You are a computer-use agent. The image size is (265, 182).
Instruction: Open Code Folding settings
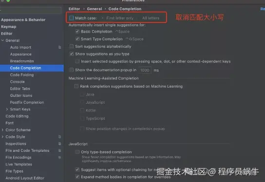click(22, 75)
